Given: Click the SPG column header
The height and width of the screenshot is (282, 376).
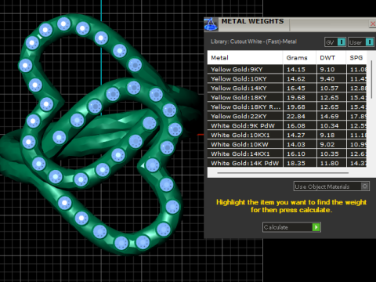Looking at the screenshot, I should click(356, 58).
